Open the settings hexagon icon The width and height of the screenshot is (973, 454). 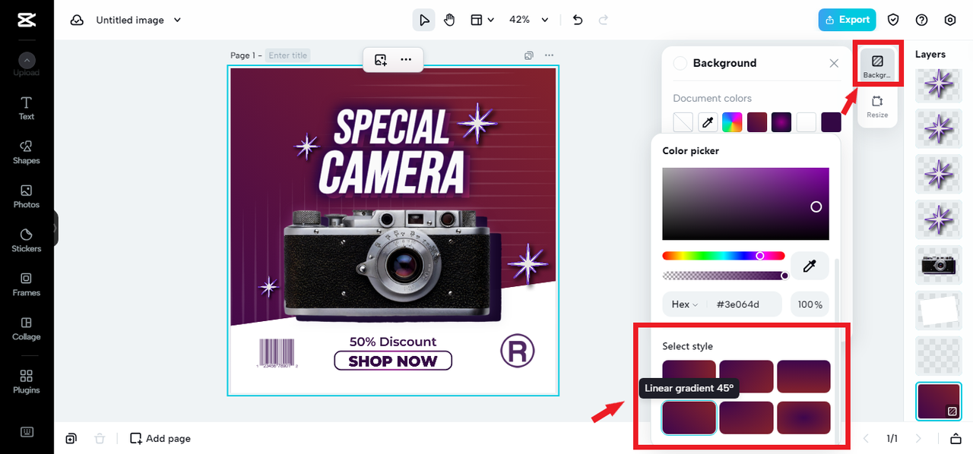tap(950, 20)
